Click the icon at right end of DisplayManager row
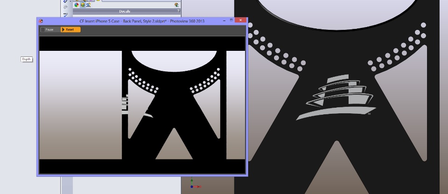The width and height of the screenshot is (448, 194). (x=176, y=5)
